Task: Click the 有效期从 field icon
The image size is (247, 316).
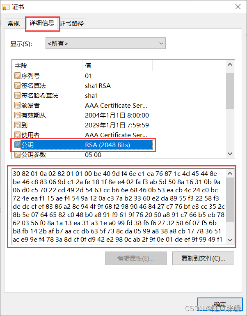Action: point(18,115)
